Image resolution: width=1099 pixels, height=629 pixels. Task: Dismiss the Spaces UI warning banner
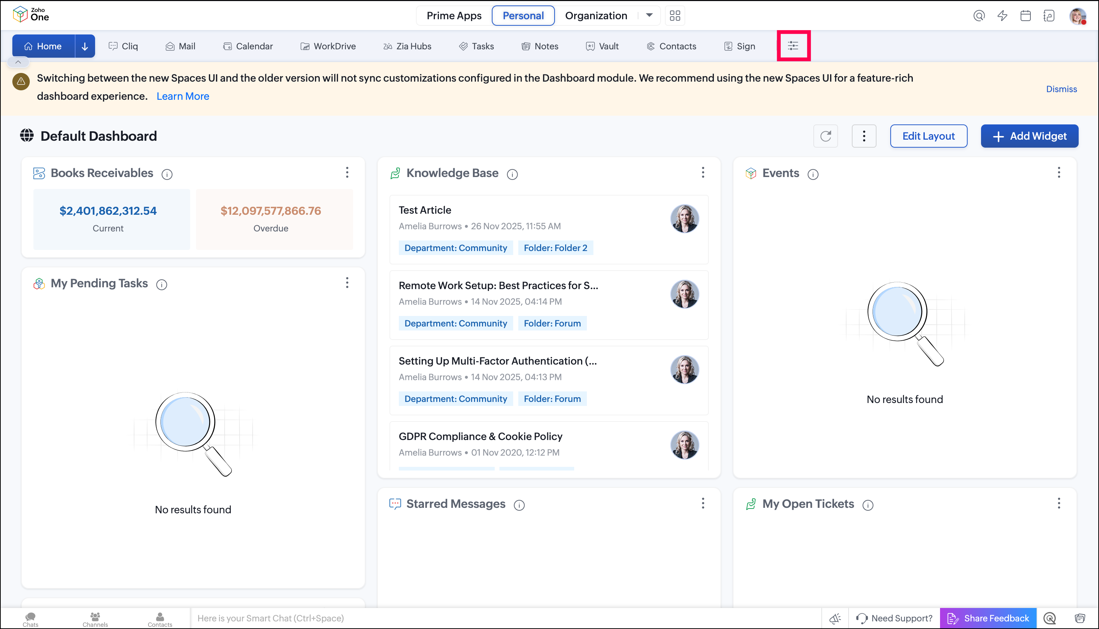(x=1061, y=89)
